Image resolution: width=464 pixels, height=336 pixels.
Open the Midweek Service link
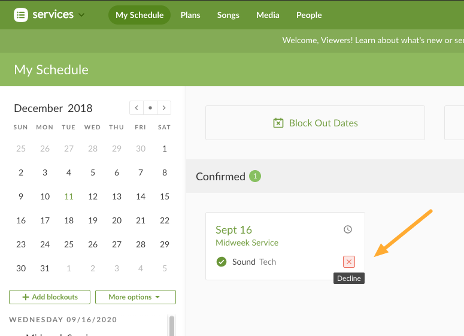(x=247, y=243)
